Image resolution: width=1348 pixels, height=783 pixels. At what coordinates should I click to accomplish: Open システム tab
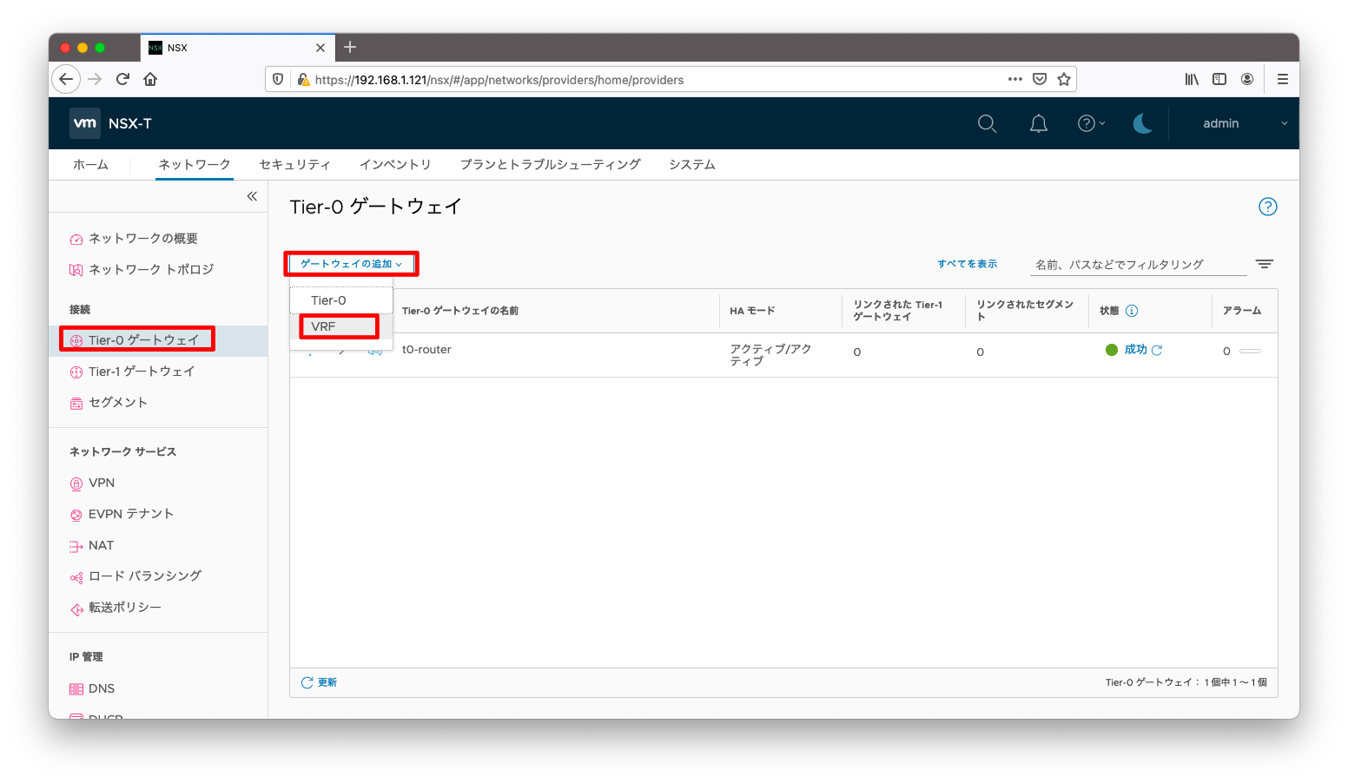692,165
